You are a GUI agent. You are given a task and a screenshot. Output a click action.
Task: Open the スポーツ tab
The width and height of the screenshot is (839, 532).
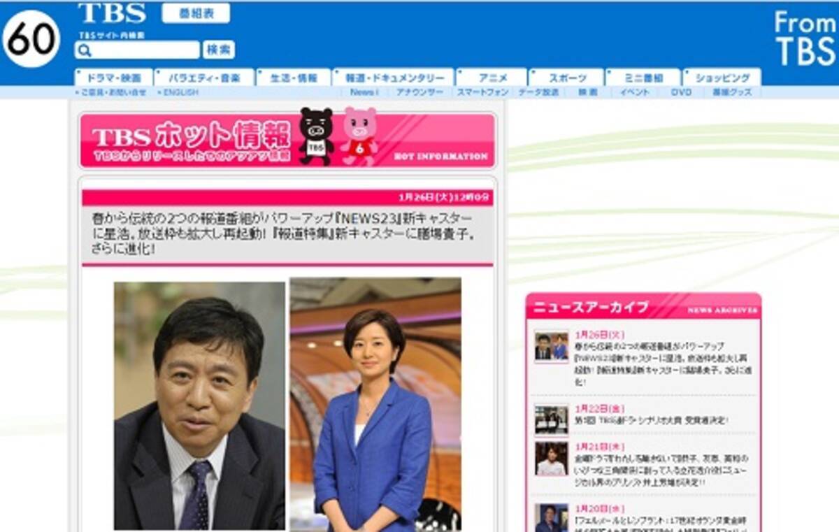(567, 78)
